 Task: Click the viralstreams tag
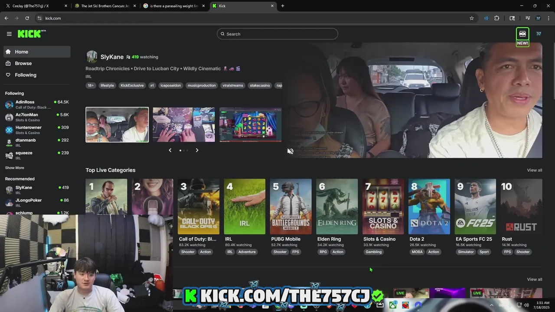click(233, 85)
